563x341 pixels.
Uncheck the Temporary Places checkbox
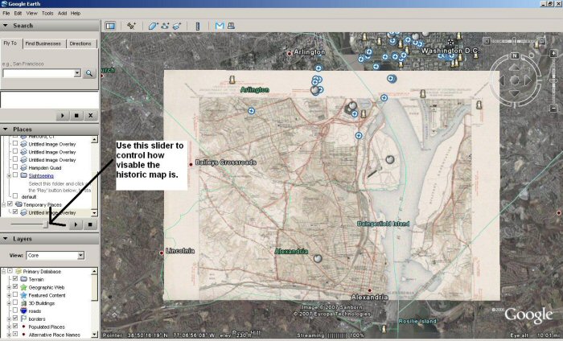(10, 204)
